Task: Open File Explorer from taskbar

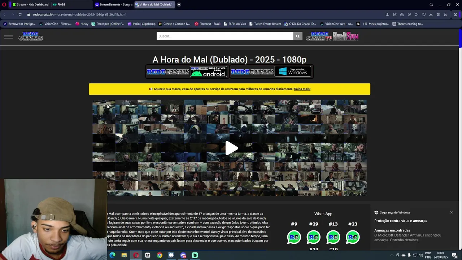Action: [124, 255]
